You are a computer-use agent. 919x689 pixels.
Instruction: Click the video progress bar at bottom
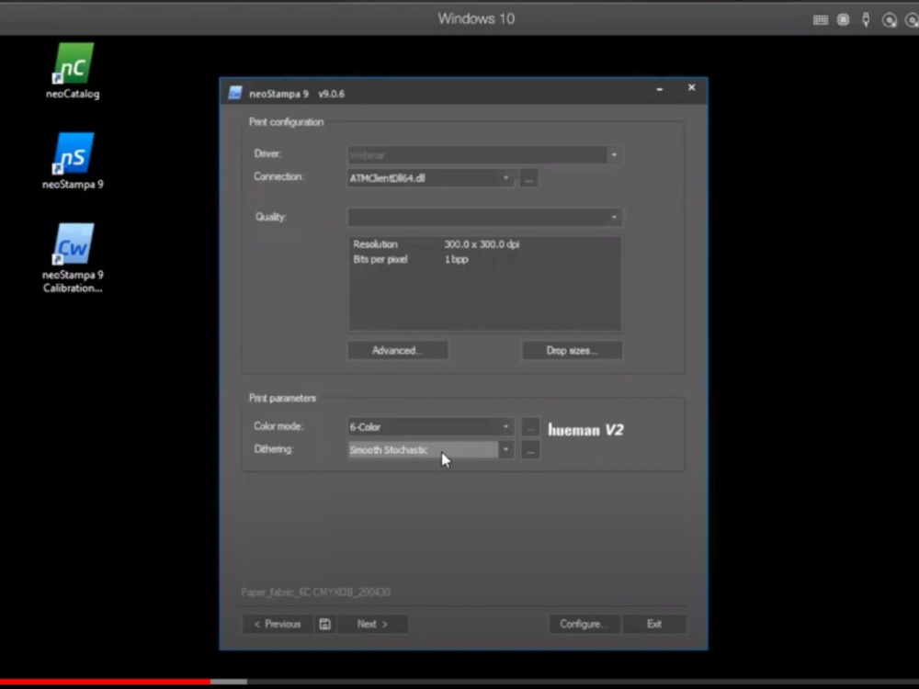459,682
